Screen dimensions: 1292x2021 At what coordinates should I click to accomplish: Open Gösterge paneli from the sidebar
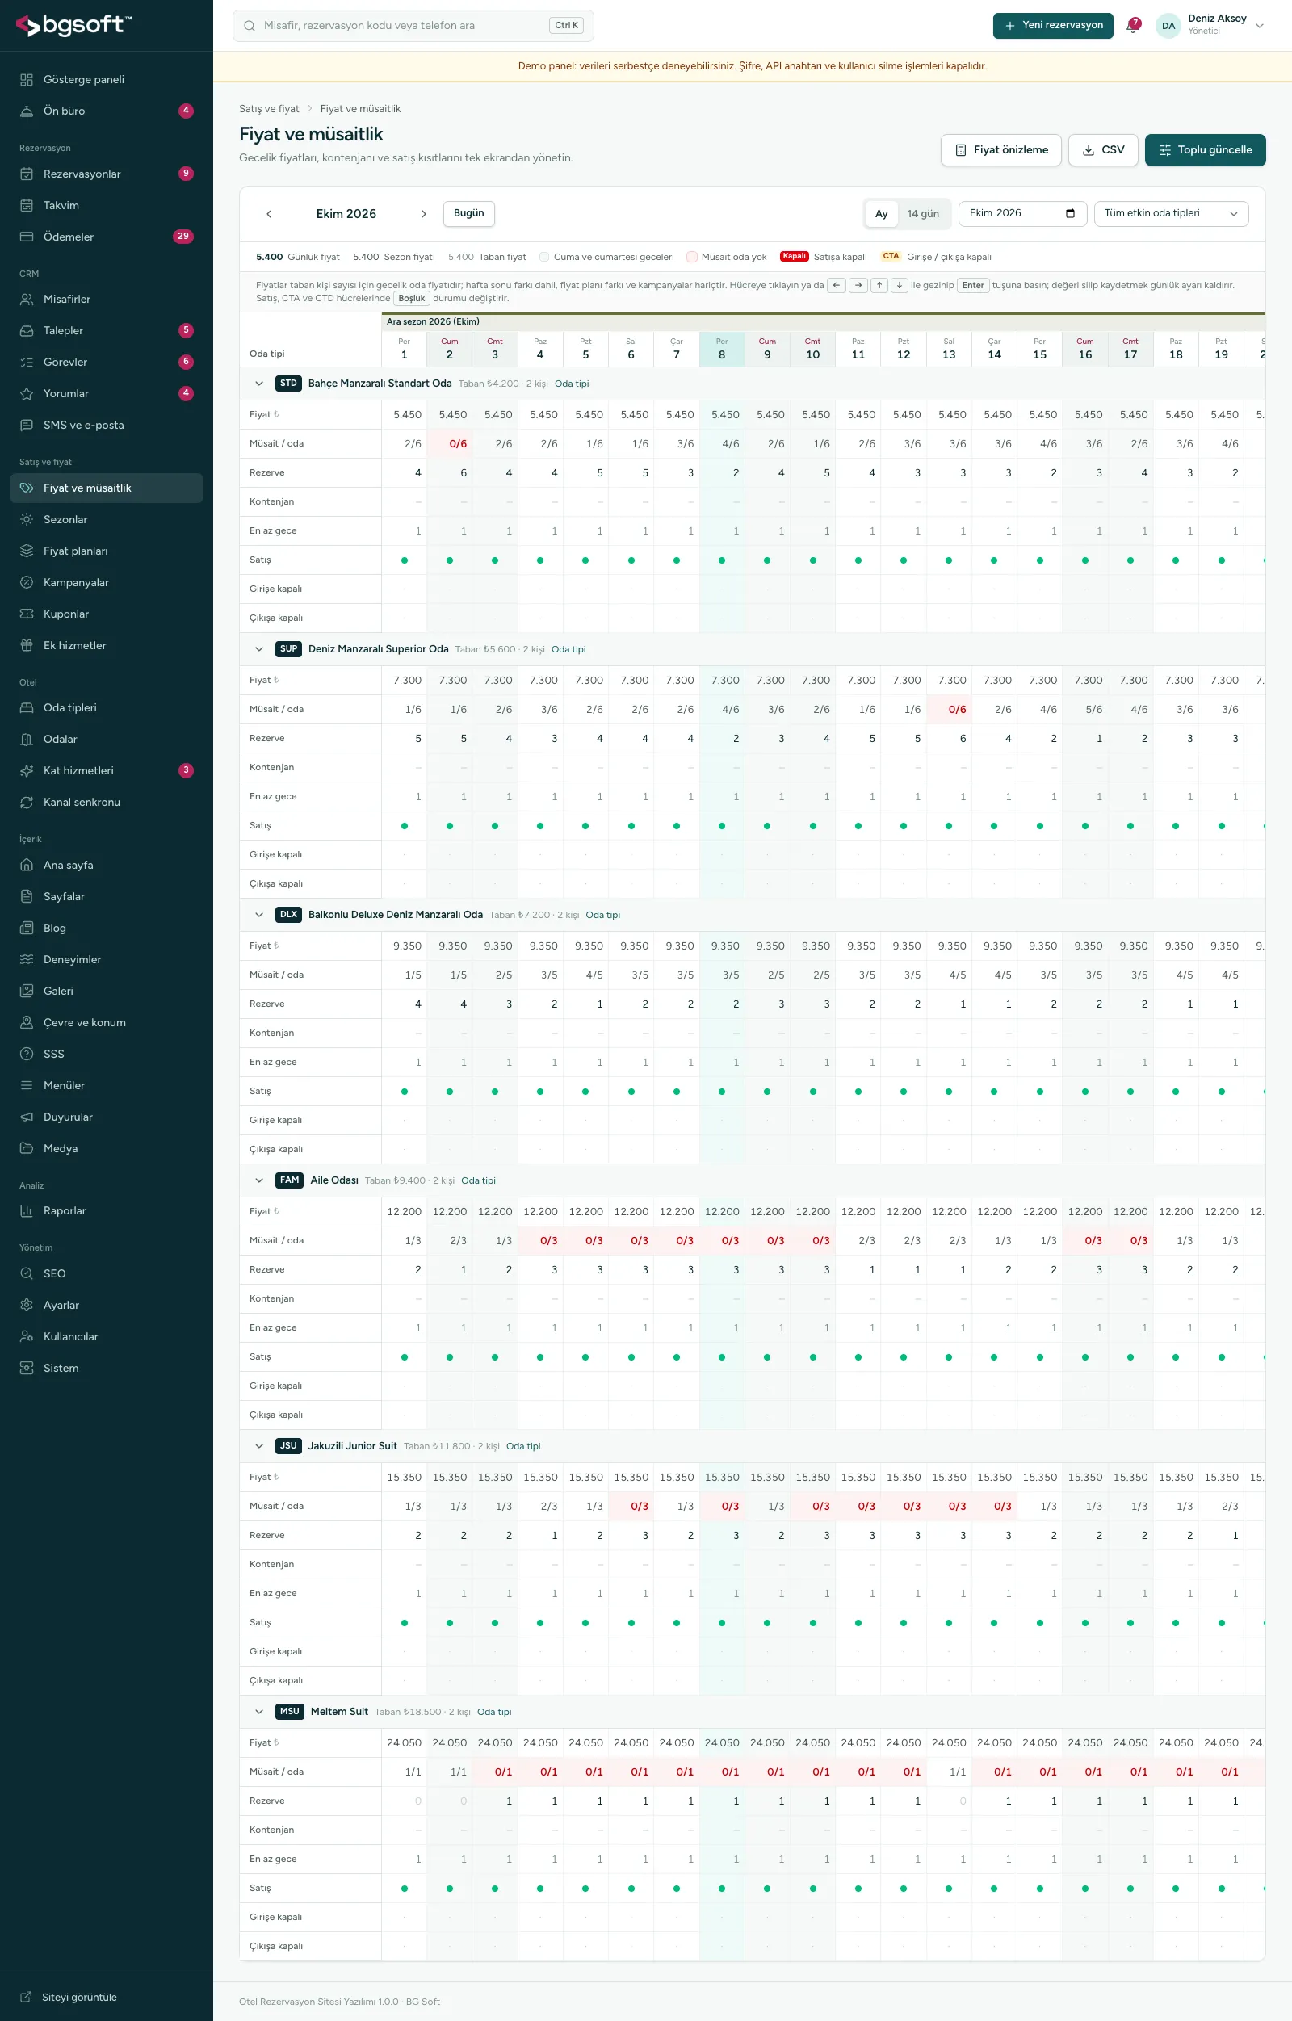107,79
